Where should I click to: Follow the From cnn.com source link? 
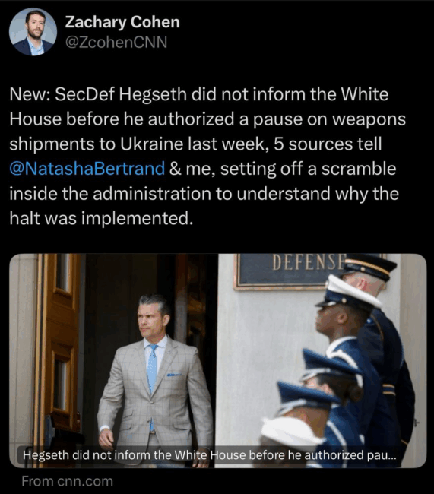67,481
